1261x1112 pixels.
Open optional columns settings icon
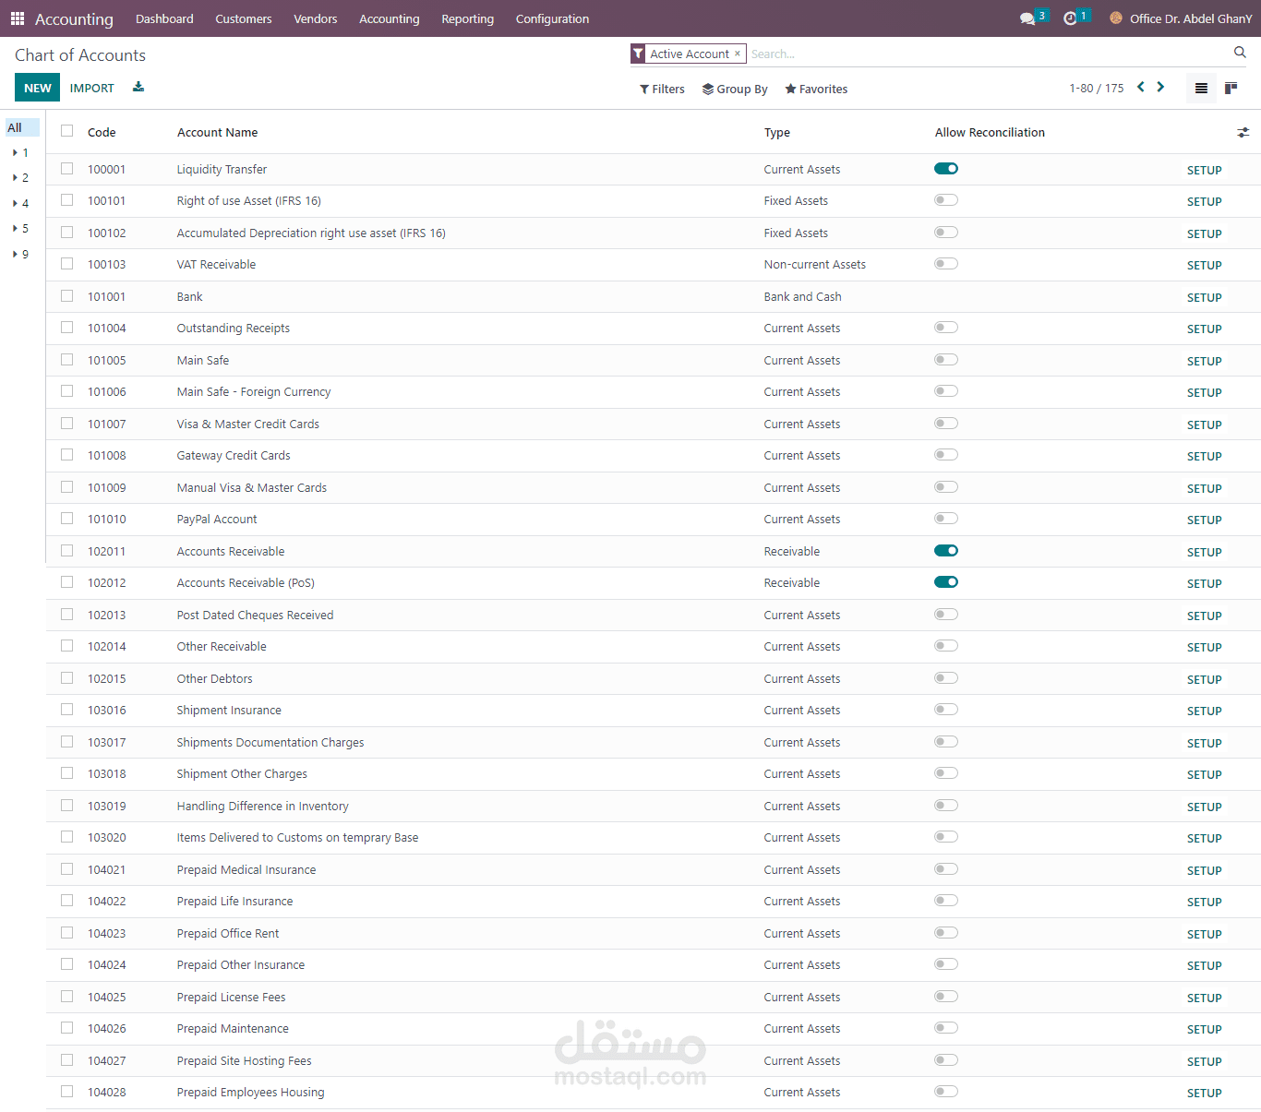click(1243, 133)
